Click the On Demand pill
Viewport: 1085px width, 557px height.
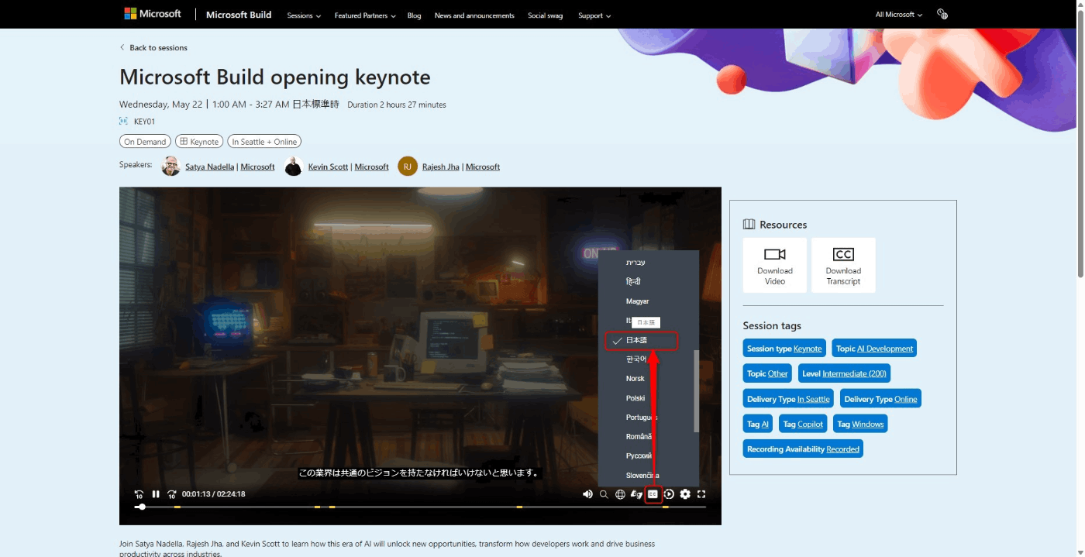click(x=145, y=142)
